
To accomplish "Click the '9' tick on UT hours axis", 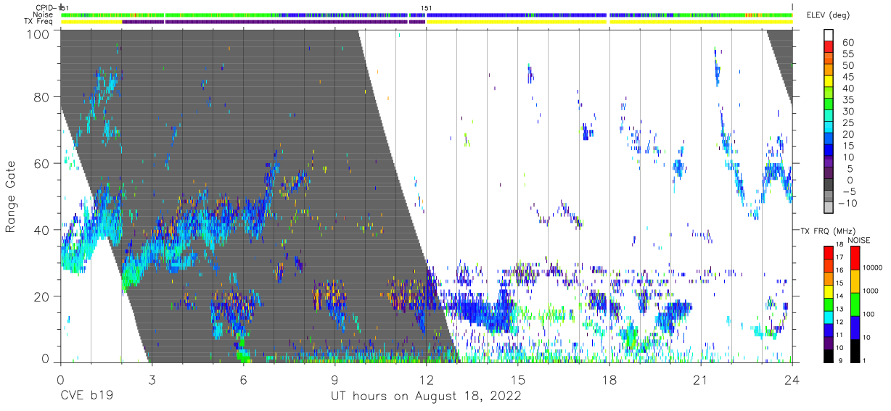I will pos(334,379).
